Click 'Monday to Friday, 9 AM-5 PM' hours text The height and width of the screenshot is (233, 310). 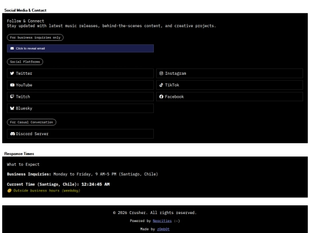click(x=85, y=174)
